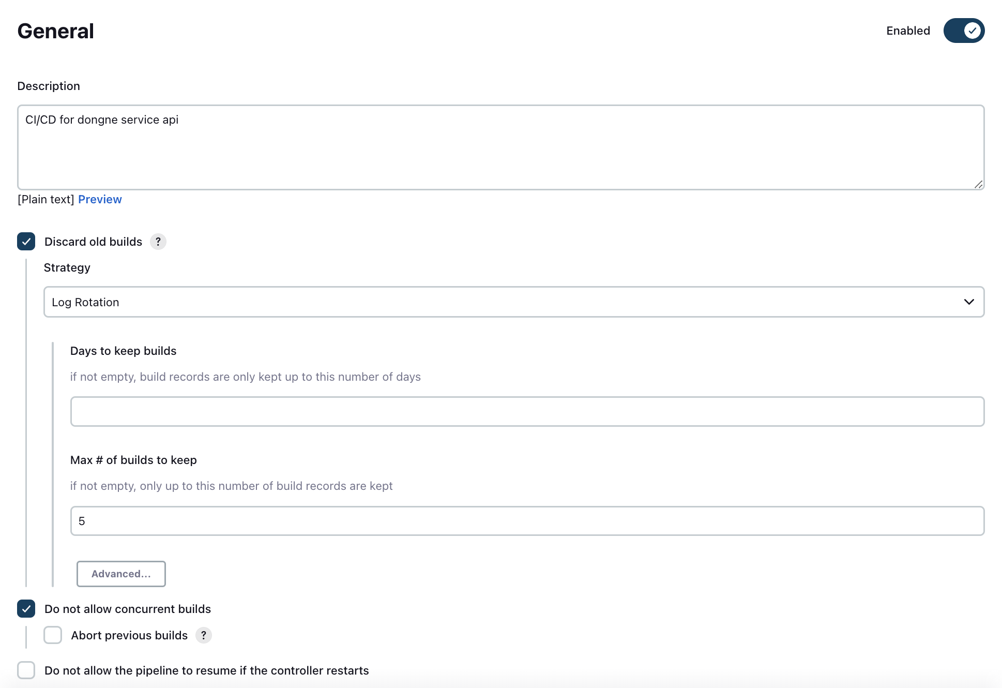Uncheck Do not allow concurrent builds
Image resolution: width=1002 pixels, height=688 pixels.
[26, 609]
